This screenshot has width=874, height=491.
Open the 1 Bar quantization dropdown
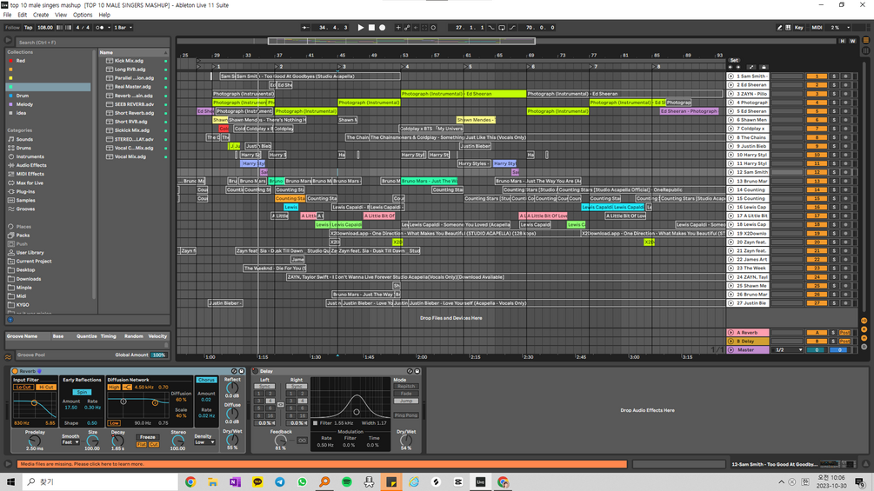[x=123, y=27]
